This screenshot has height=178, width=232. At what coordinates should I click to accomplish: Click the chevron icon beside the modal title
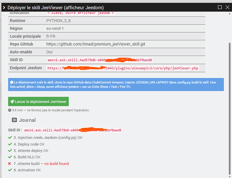[x=4, y=7]
